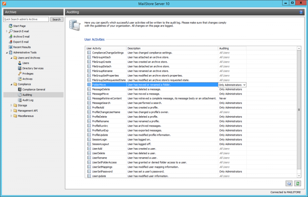Viewport: 308px width, 197px height.
Task: Select the UserSetFolderAccess row
Action: coord(191,162)
